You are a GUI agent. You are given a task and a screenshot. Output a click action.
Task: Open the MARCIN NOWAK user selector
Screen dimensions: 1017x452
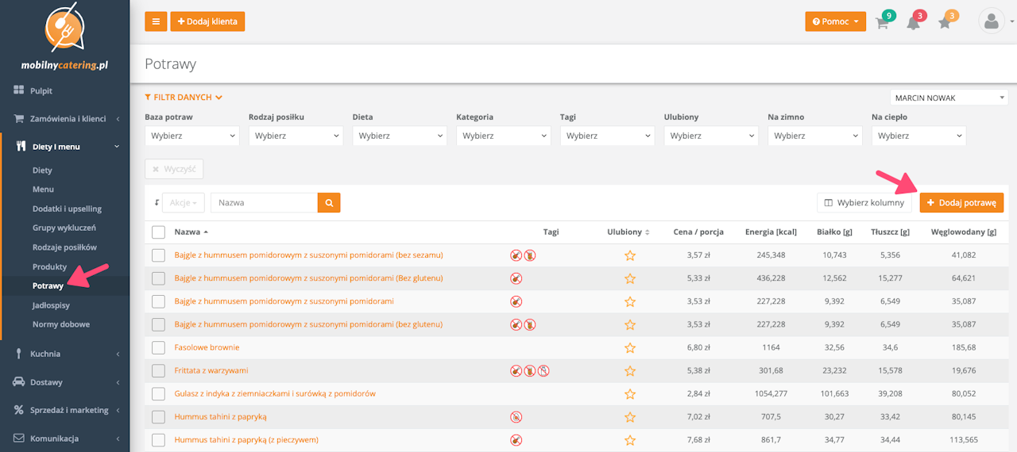(x=949, y=98)
